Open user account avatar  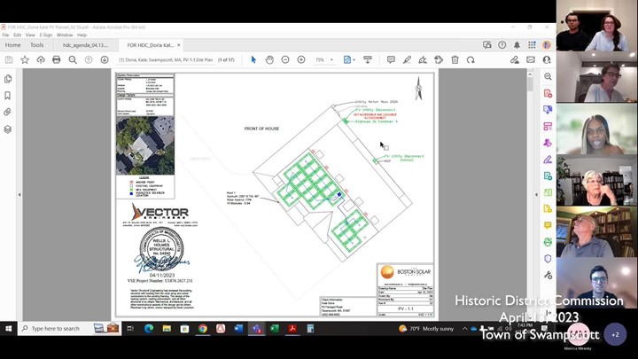(547, 45)
